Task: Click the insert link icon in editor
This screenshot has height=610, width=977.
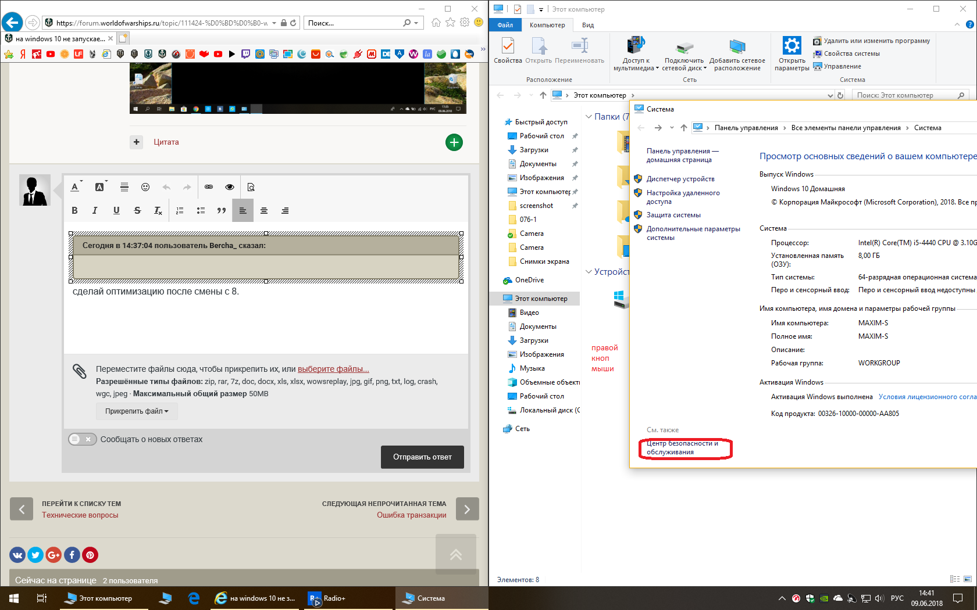Action: coord(209,187)
